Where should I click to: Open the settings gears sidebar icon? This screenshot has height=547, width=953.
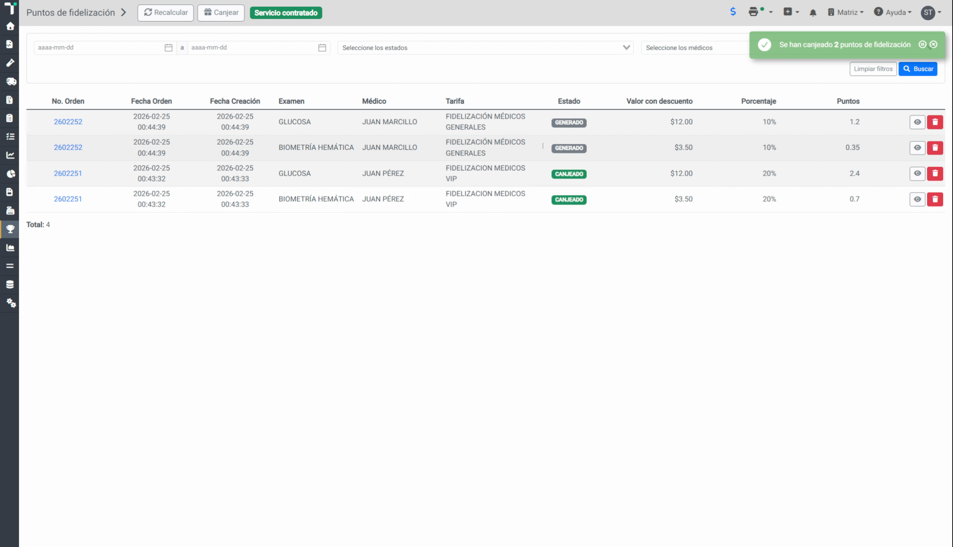(11, 303)
